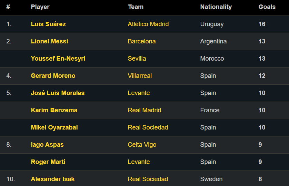Select Alexander Isak player link
Screen dimensions: 289x186
[53, 179]
